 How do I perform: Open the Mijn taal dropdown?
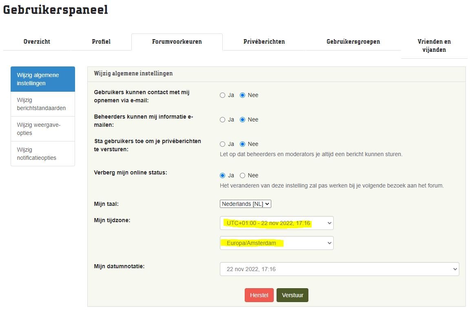[x=245, y=204]
